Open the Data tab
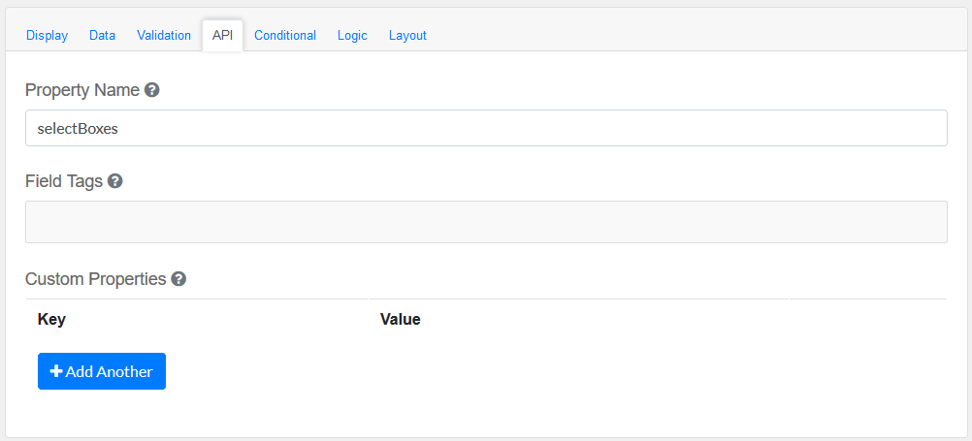972x441 pixels. (x=102, y=35)
